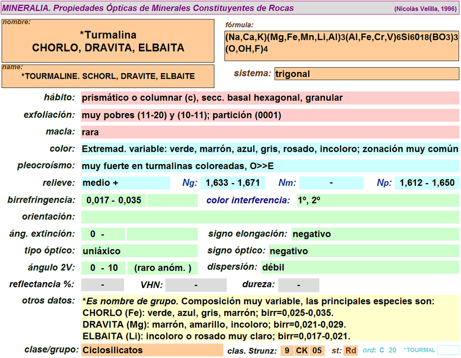
Task: Select the dispersión field showing débil
Action: click(360, 268)
